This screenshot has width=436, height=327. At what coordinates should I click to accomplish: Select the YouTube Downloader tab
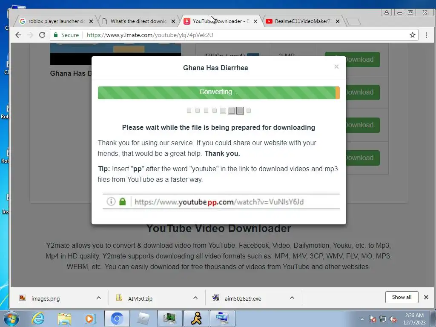click(x=221, y=21)
